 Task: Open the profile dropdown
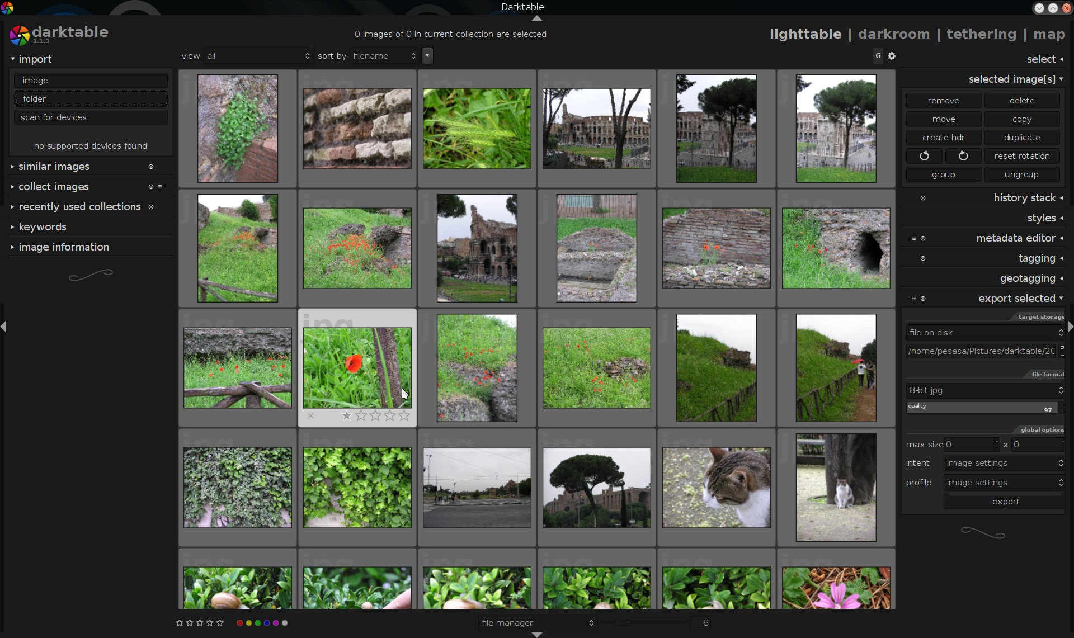pos(1004,483)
